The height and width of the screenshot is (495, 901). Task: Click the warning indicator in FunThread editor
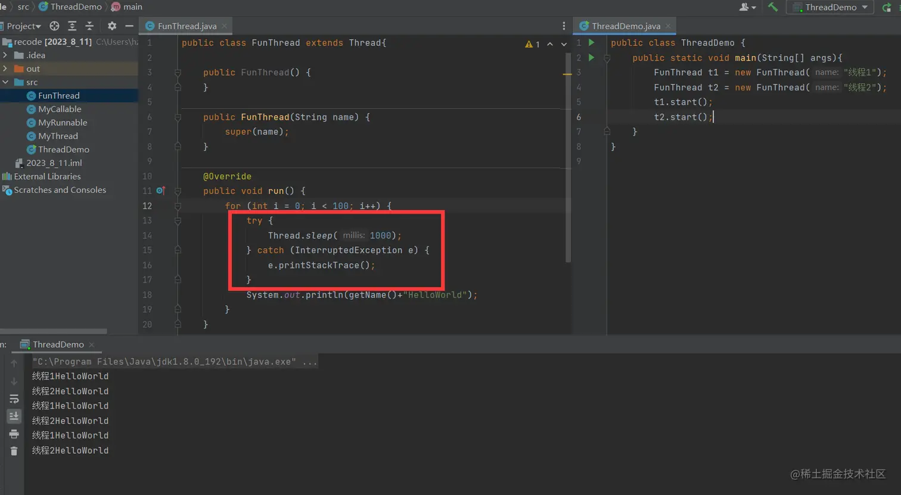pyautogui.click(x=532, y=44)
